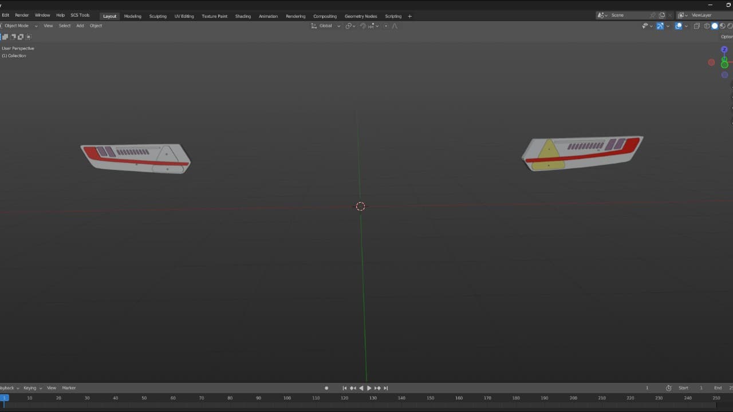Screen dimensions: 733x412
Task: Play the animation forward
Action: [369, 388]
